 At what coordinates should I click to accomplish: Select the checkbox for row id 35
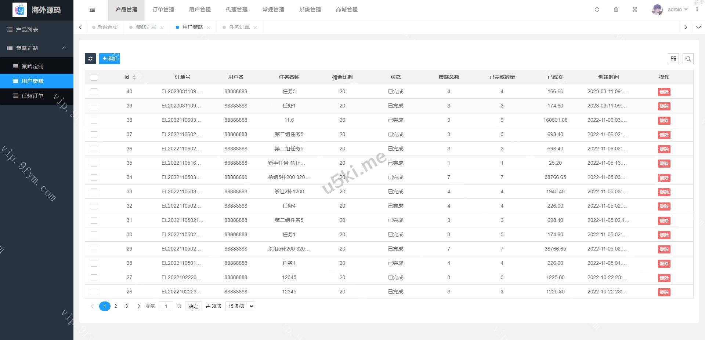[x=94, y=163]
